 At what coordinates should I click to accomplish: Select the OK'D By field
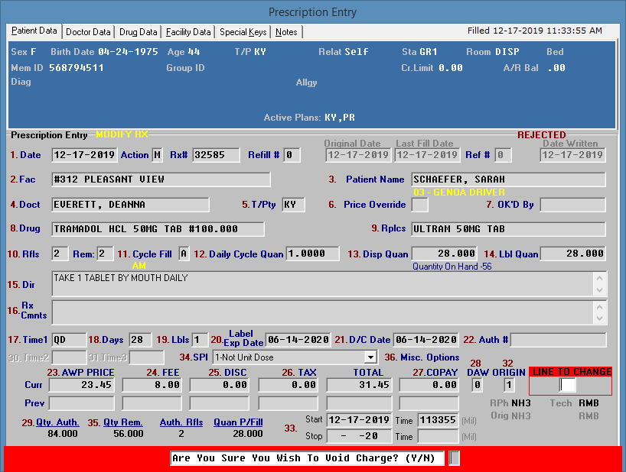[x=572, y=205]
